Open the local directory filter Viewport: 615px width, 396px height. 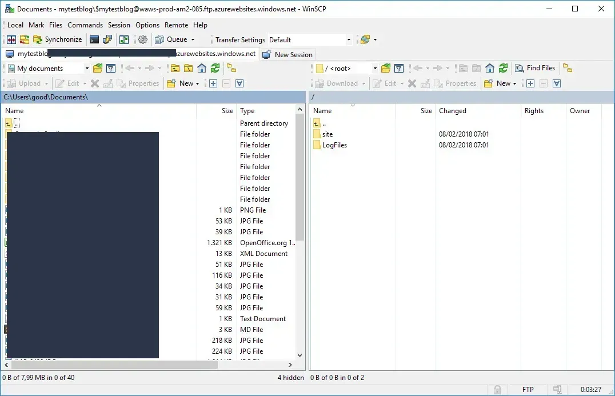pos(110,67)
